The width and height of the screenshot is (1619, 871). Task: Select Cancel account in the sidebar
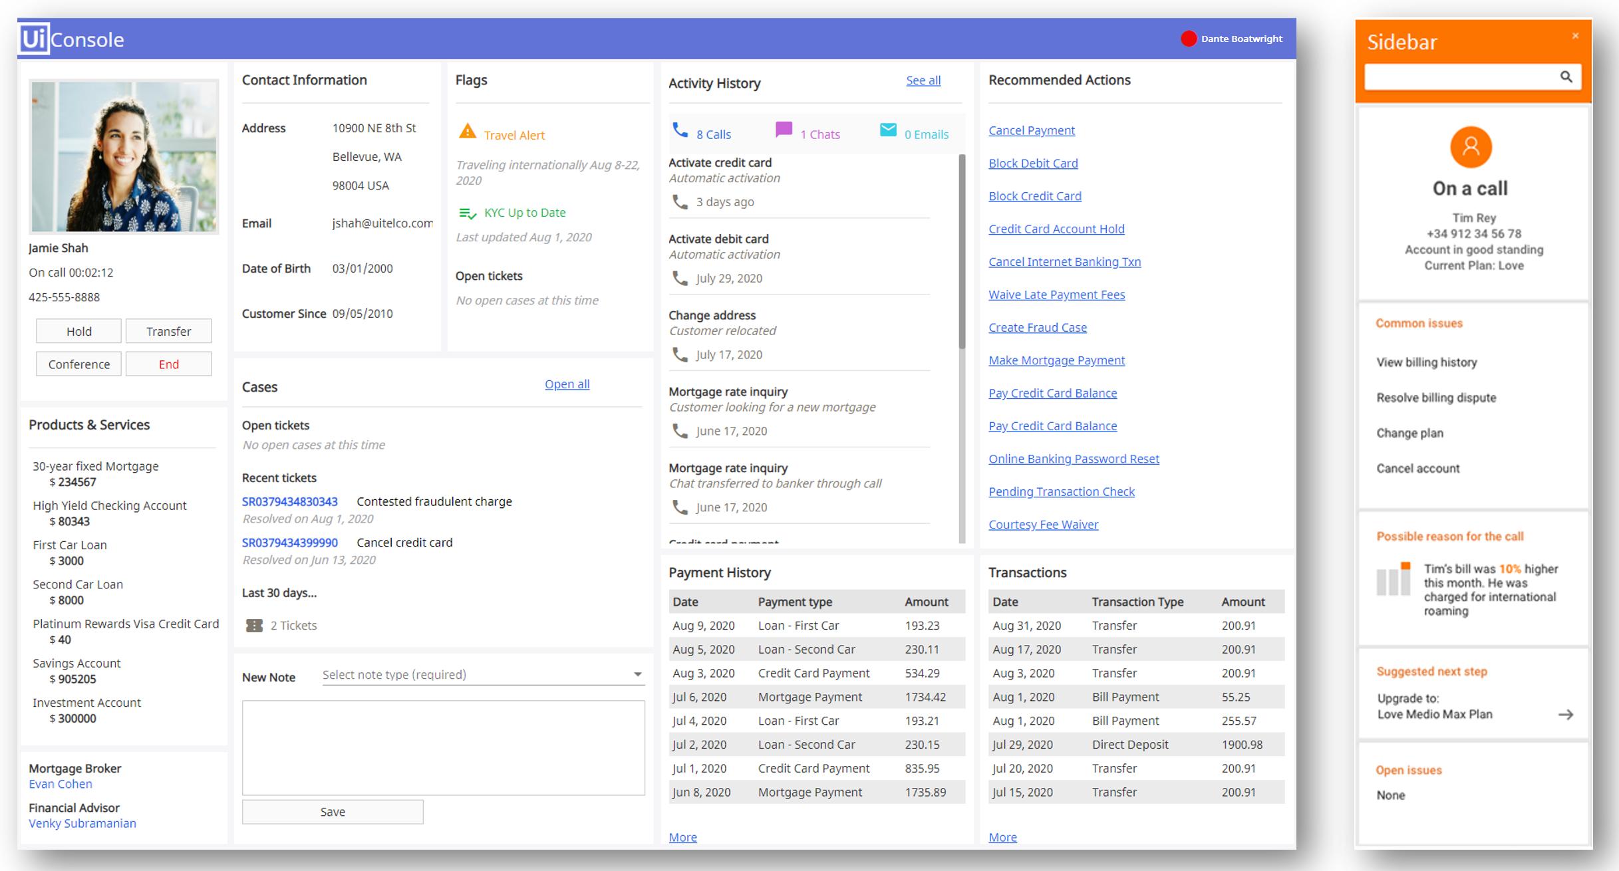click(x=1418, y=468)
